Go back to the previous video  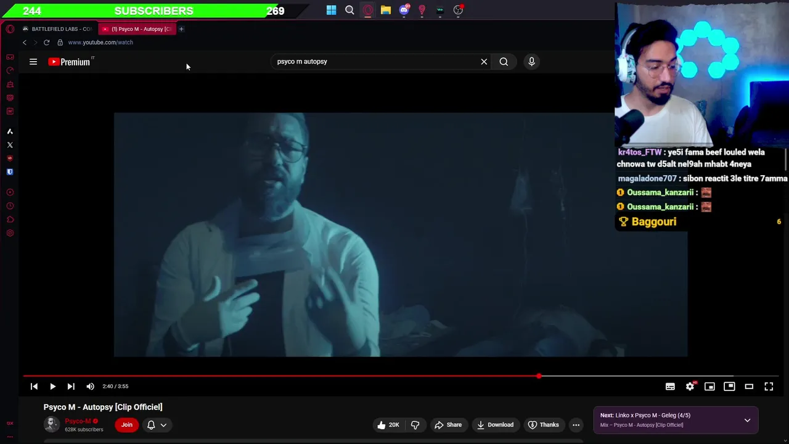(x=34, y=386)
